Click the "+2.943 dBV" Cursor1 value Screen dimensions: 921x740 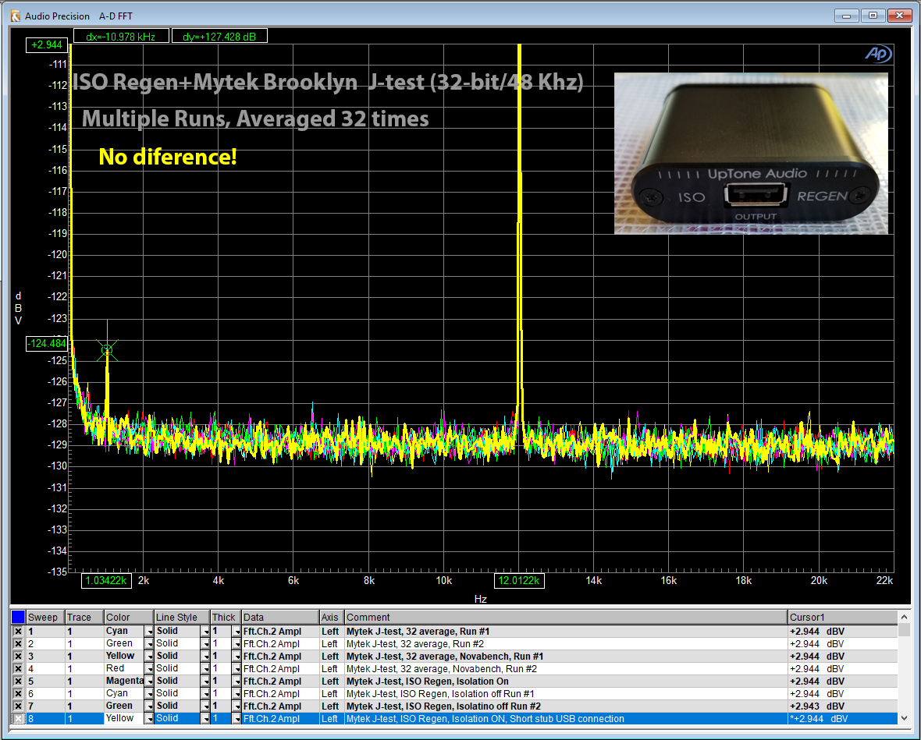817,706
